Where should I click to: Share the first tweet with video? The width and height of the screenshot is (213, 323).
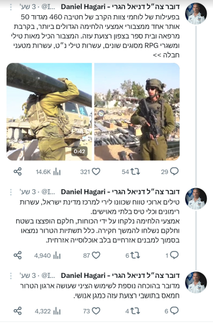tap(18, 171)
